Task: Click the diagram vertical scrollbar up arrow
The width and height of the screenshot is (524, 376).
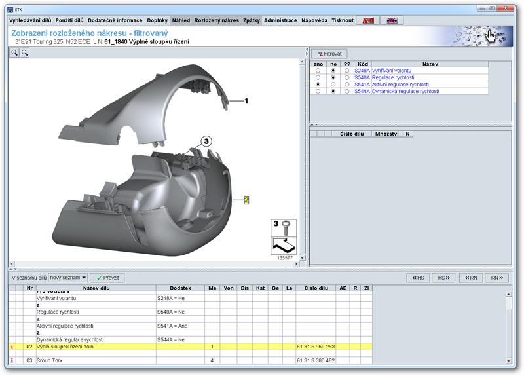Action: pyautogui.click(x=302, y=62)
